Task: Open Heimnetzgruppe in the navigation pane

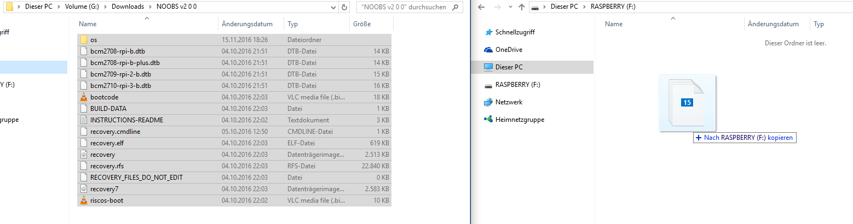Action: pos(520,120)
